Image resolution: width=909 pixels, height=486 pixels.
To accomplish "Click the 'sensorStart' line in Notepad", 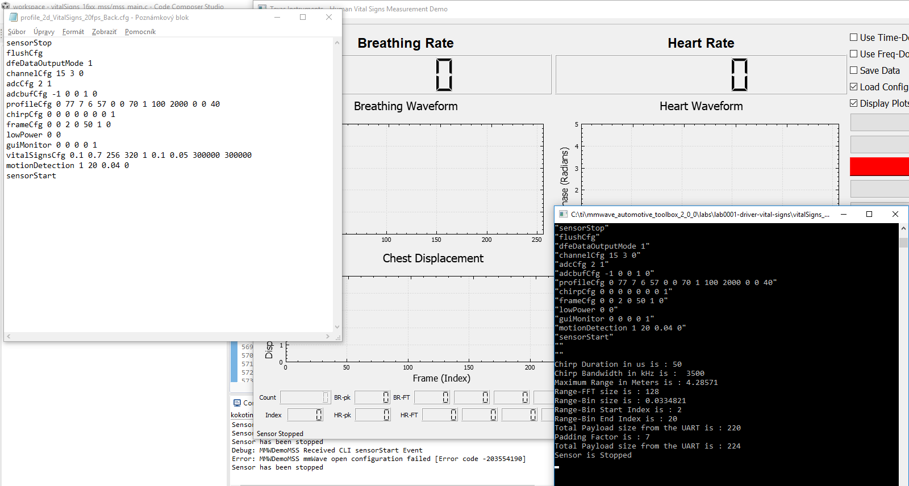I will click(x=31, y=175).
